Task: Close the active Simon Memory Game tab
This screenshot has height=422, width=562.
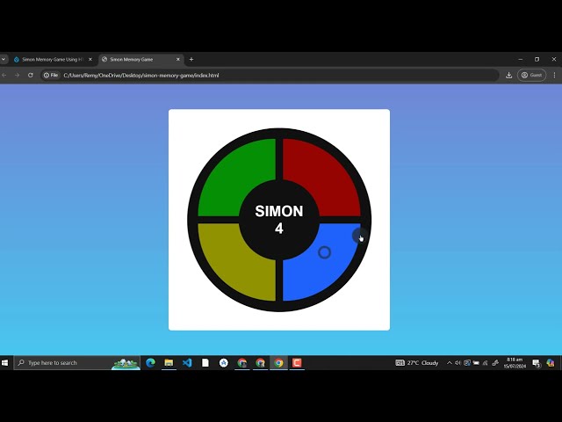Action: tap(177, 60)
